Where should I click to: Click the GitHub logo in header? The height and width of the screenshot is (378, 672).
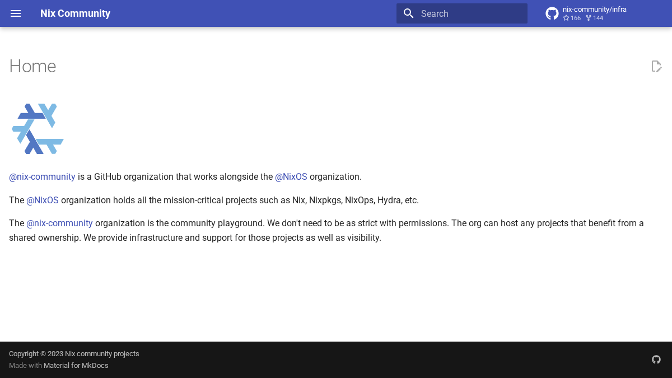click(552, 13)
